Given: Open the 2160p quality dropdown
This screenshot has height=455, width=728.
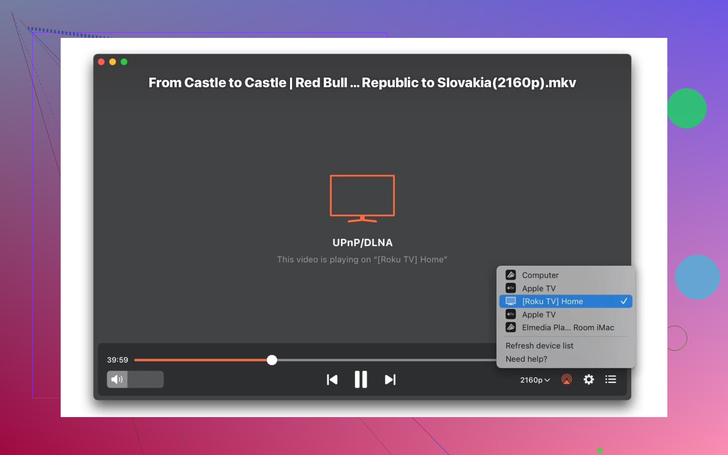Looking at the screenshot, I should [535, 380].
